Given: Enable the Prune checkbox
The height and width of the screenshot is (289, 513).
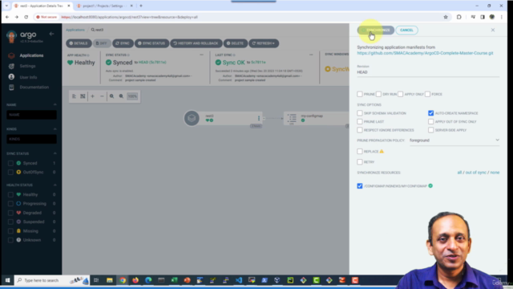Looking at the screenshot, I should (360, 94).
